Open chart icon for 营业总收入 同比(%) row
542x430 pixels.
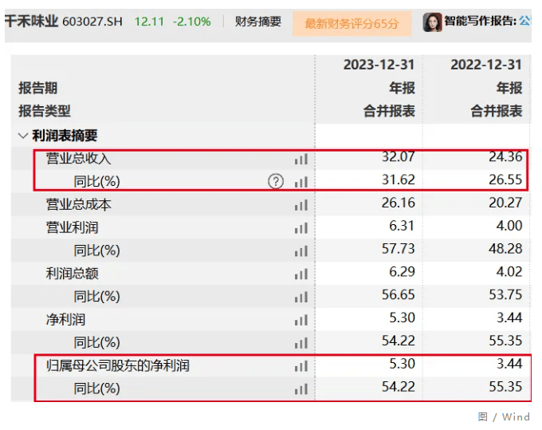point(301,183)
